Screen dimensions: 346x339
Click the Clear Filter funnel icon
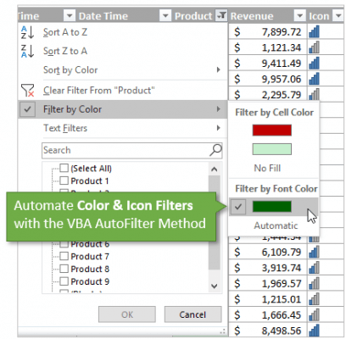point(28,91)
